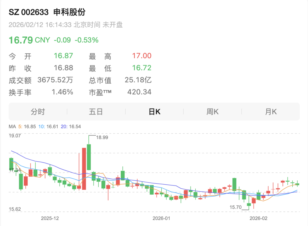Screen dimensions: 308x226
Task: Click the percent change -0.53%
Action: 87,40
